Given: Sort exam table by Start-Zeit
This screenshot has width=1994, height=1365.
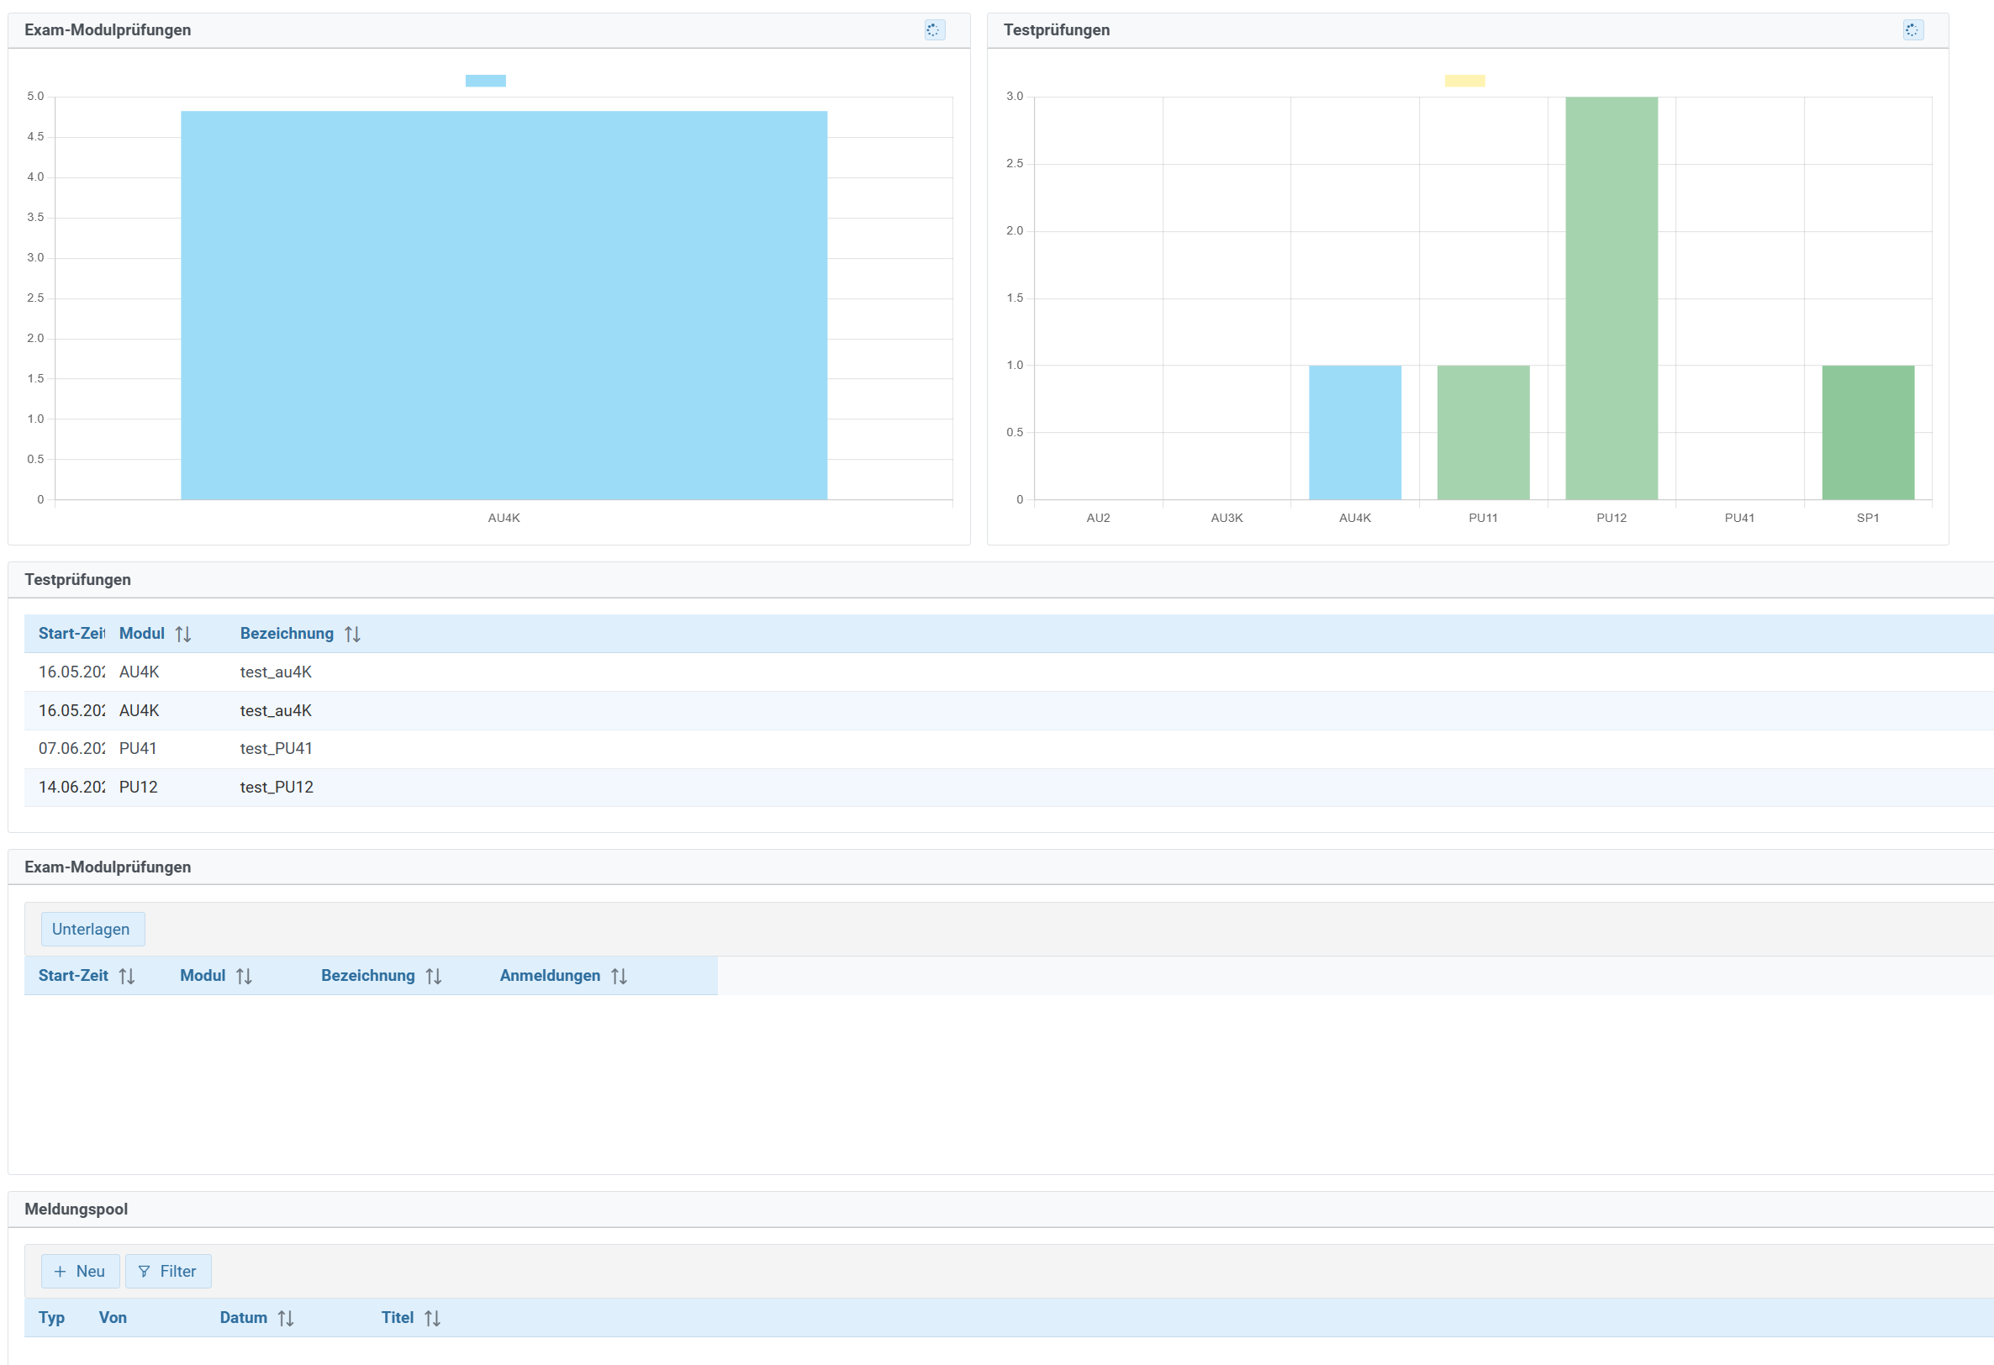Looking at the screenshot, I should (x=127, y=977).
